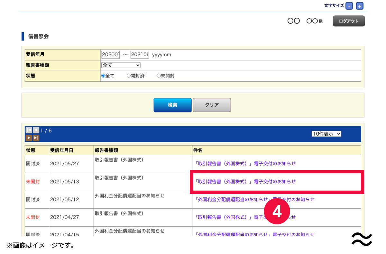Decrease text size with minus icon
The image size is (386, 254).
(349, 6)
